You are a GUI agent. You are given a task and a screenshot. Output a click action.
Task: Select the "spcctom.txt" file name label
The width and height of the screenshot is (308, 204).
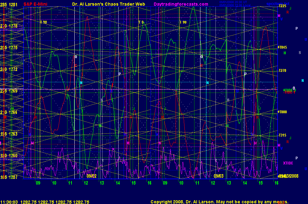tap(278, 4)
